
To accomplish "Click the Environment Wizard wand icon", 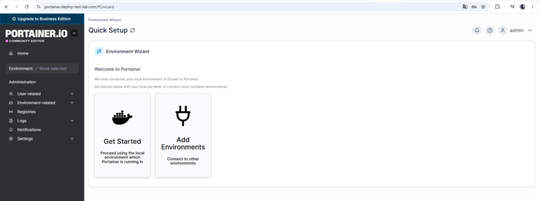I will (x=99, y=52).
